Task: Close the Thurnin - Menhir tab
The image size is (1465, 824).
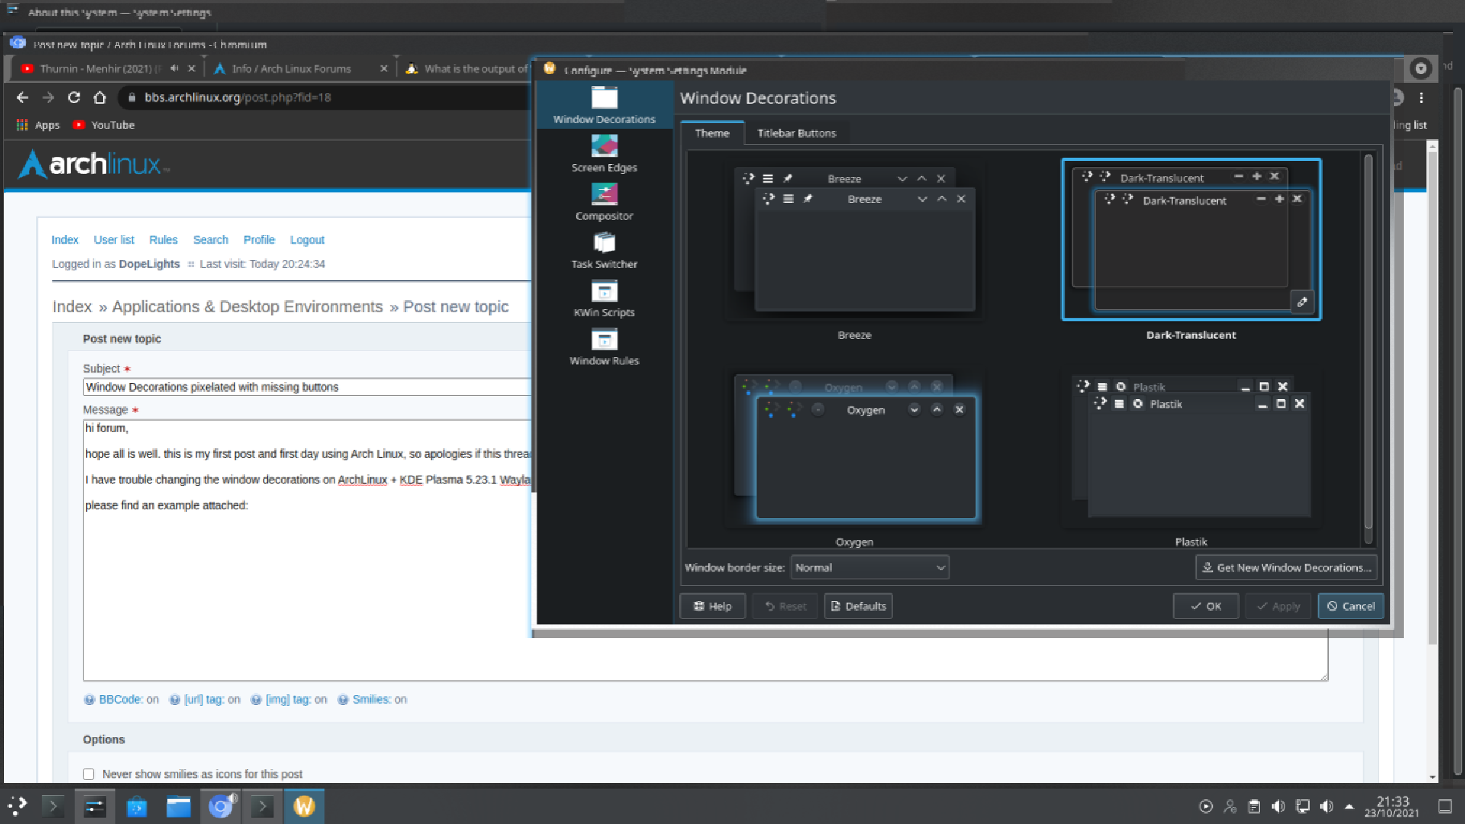Action: tap(191, 68)
